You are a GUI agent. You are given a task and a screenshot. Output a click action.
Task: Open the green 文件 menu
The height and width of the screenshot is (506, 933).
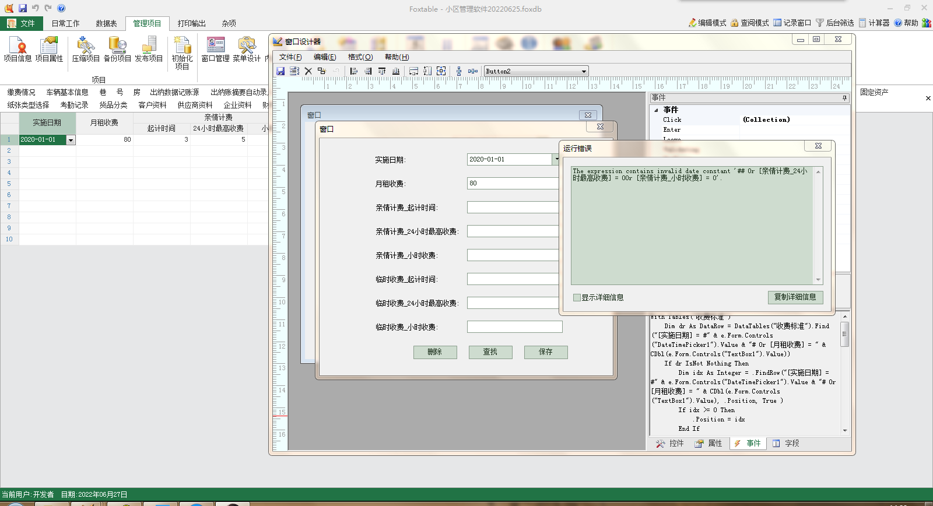[22, 23]
